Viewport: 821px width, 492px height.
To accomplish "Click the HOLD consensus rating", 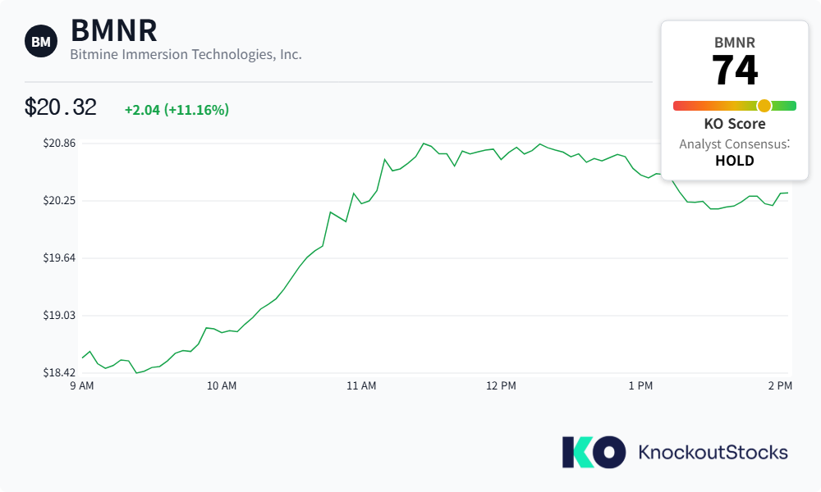I will pyautogui.click(x=735, y=161).
